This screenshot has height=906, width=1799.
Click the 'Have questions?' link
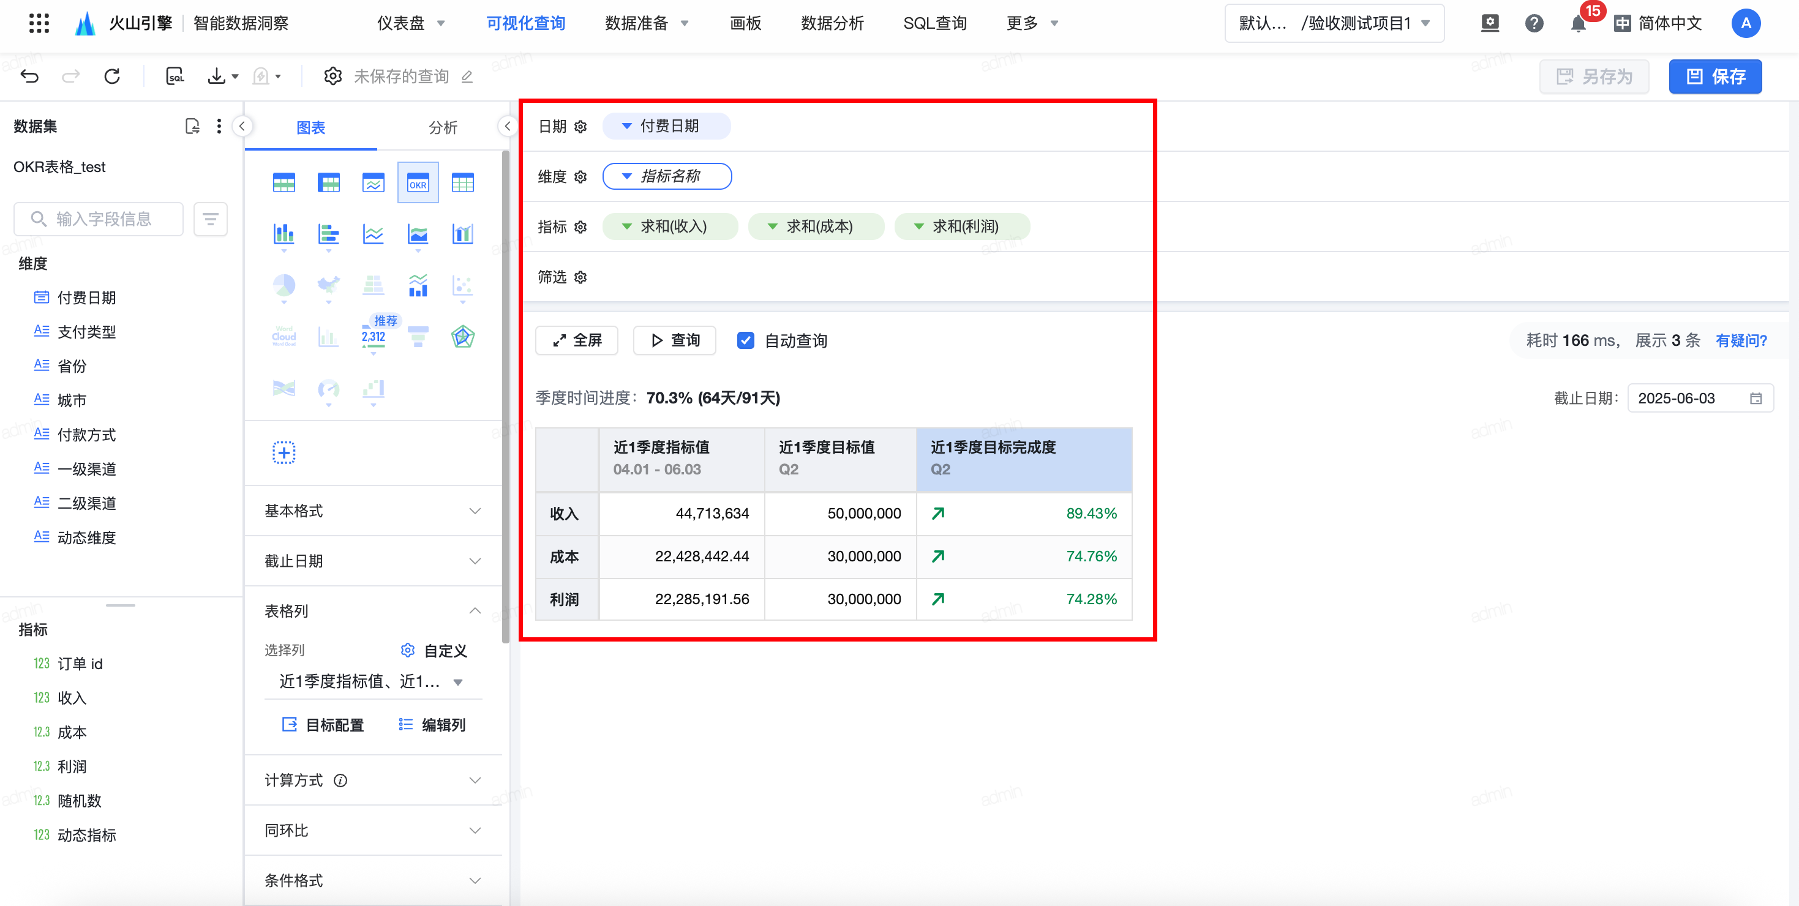coord(1741,340)
